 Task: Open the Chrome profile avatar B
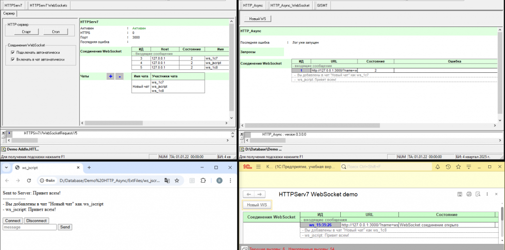pyautogui.click(x=219, y=181)
